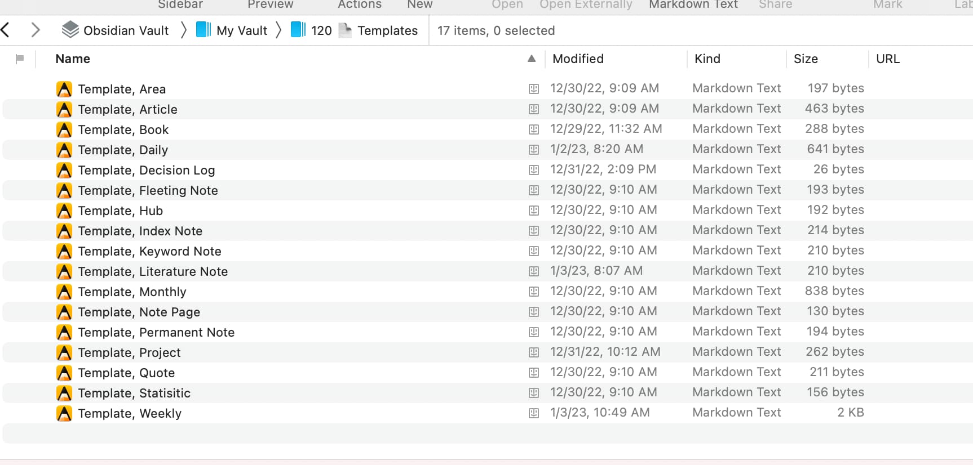Click the Obsidian Vault database icon

click(x=70, y=30)
